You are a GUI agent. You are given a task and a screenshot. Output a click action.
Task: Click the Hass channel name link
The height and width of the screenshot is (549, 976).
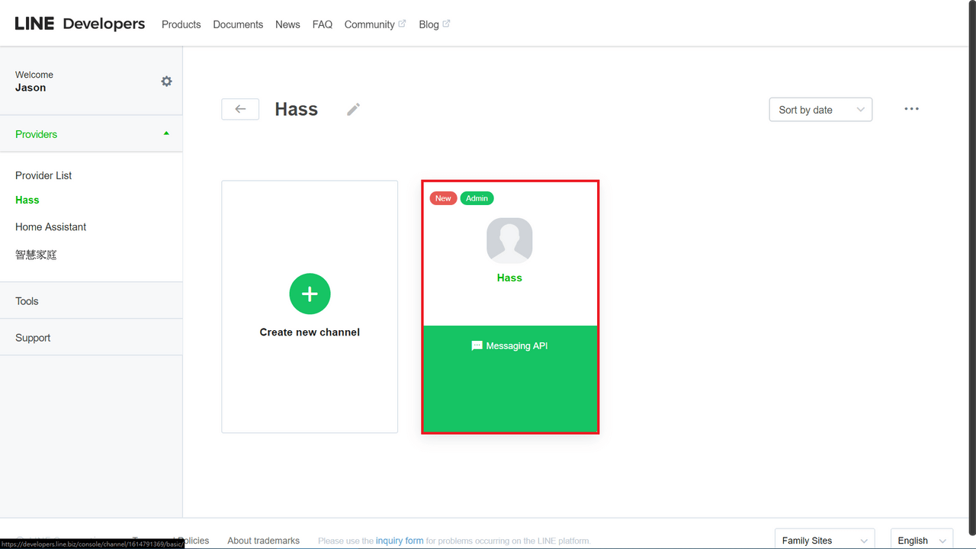[509, 278]
